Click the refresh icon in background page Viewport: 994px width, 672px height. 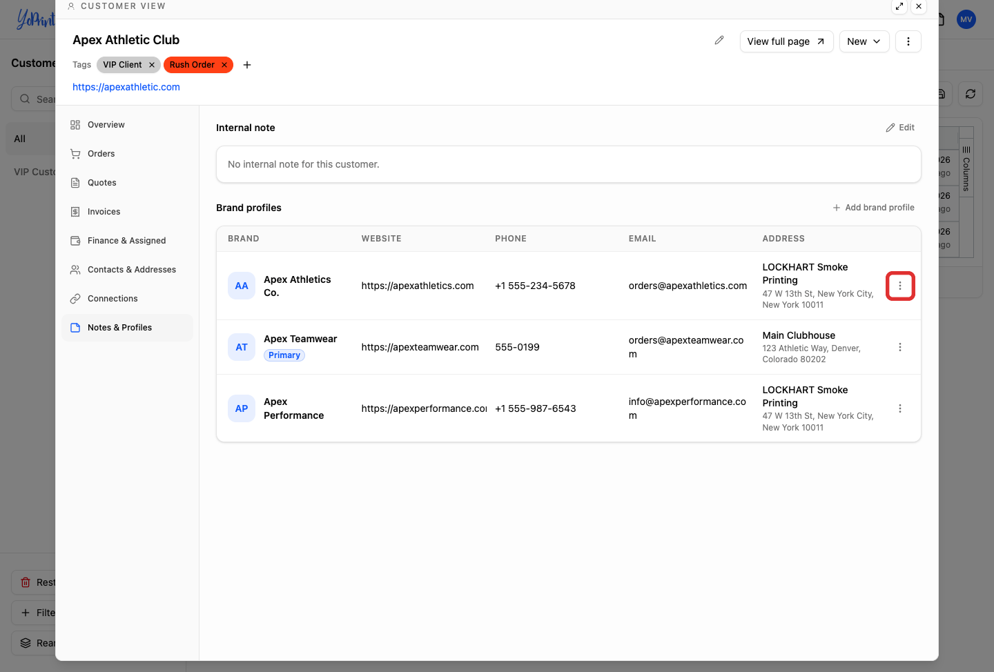coord(971,94)
